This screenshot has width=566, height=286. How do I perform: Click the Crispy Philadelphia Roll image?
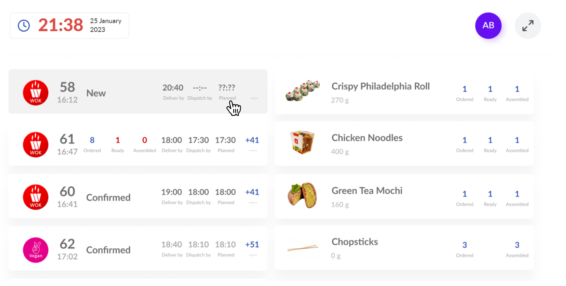(303, 91)
